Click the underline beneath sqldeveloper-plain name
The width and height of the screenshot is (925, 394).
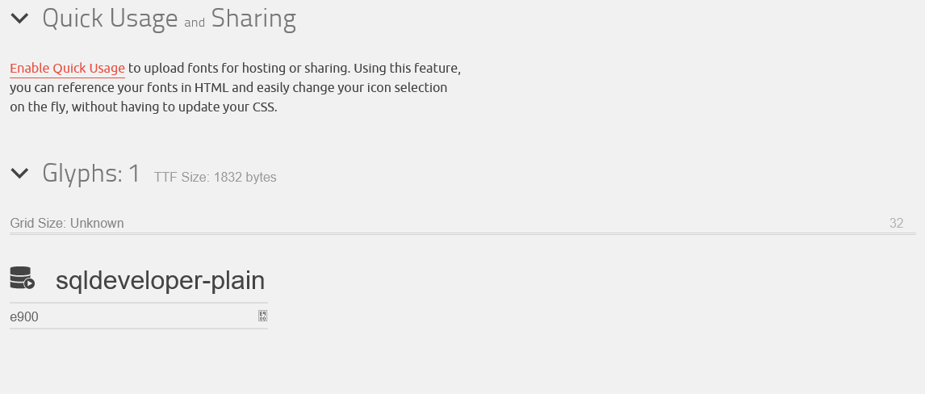pos(139,303)
